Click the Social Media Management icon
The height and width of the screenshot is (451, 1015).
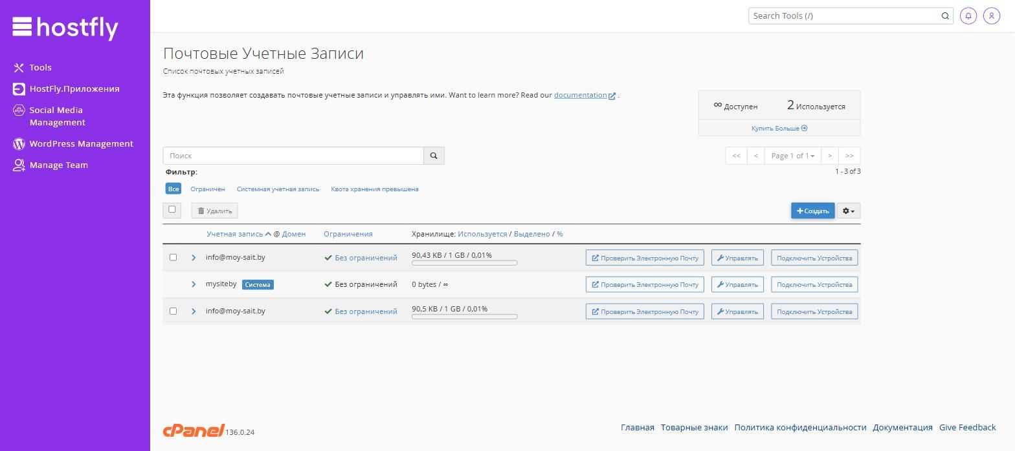[19, 110]
